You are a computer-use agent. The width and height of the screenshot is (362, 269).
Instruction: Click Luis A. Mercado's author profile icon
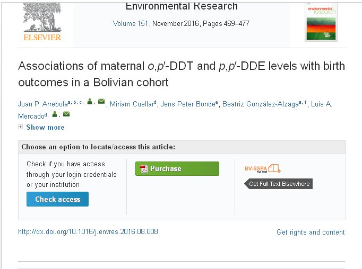click(55, 114)
